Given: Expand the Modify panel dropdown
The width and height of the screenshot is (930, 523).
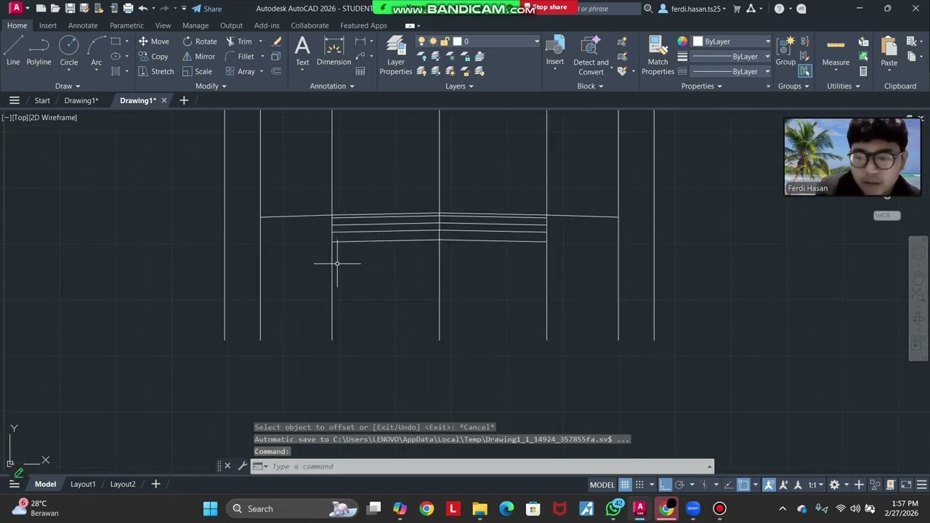Looking at the screenshot, I should click(x=211, y=86).
